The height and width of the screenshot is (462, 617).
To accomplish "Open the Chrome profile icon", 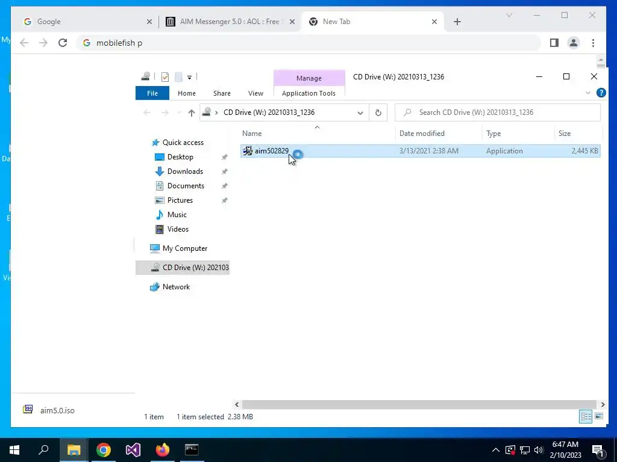I will tap(574, 43).
